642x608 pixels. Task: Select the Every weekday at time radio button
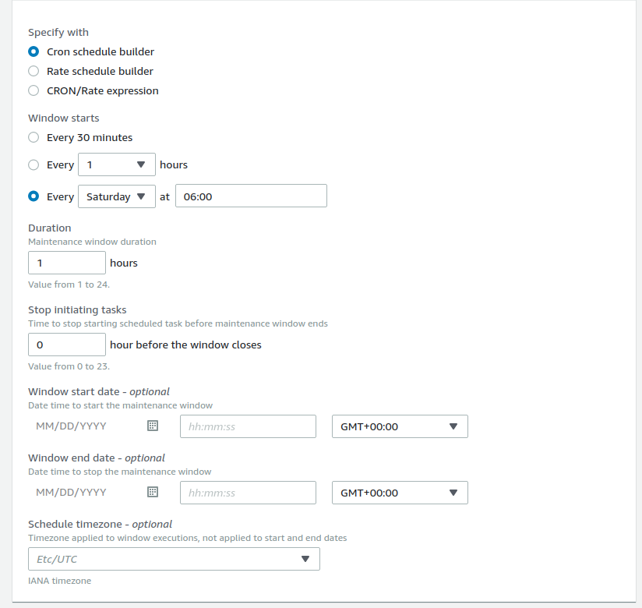coord(34,196)
